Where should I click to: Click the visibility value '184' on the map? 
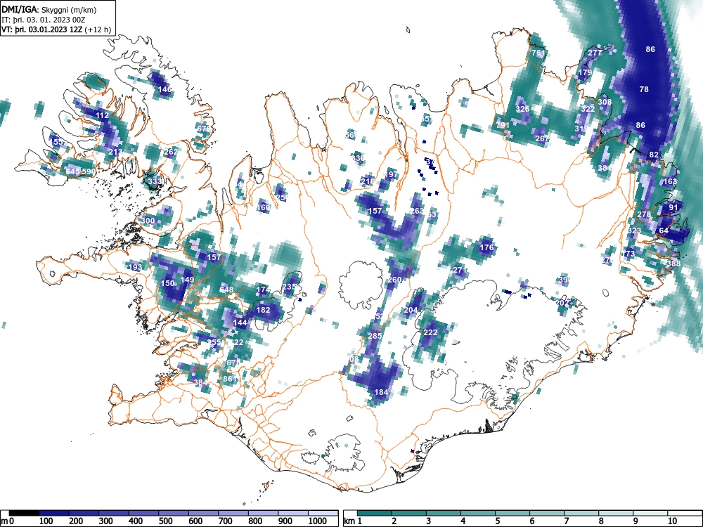pos(381,392)
